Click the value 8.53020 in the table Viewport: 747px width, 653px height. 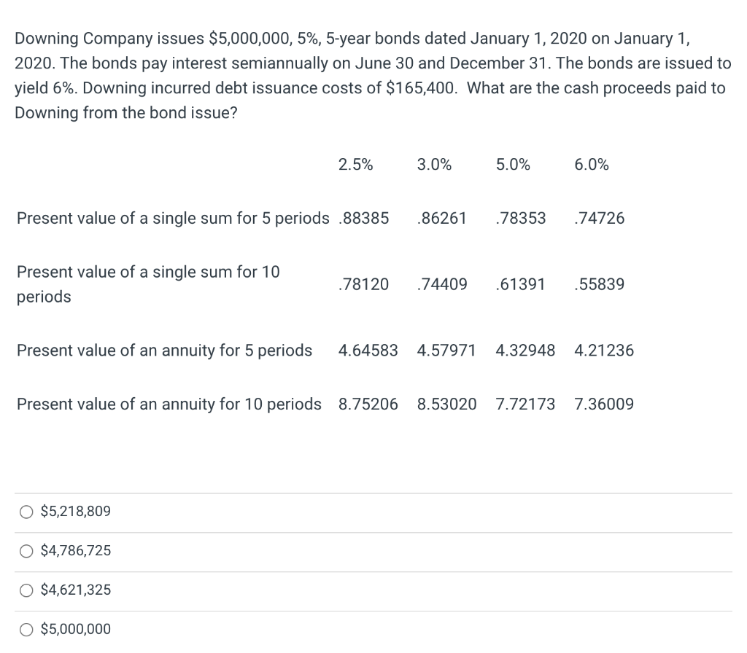click(x=446, y=404)
